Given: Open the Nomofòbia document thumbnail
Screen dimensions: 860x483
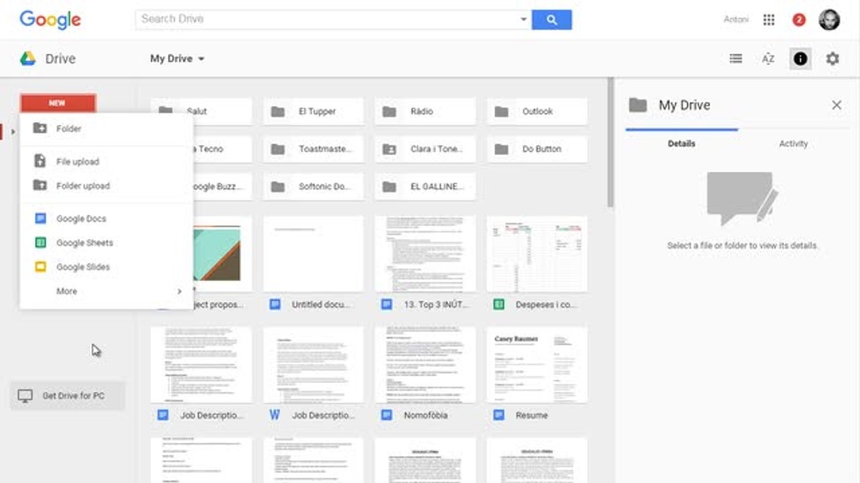Looking at the screenshot, I should point(425,364).
